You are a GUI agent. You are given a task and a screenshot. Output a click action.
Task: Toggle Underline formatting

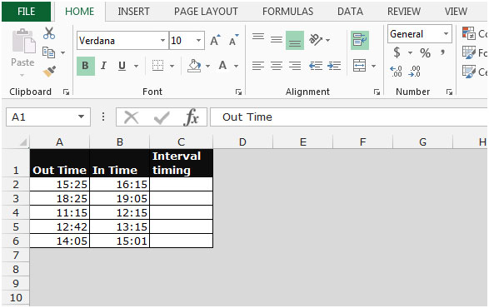[x=122, y=66]
